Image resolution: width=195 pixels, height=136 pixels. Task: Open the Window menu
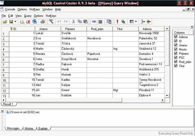pyautogui.click(x=48, y=9)
